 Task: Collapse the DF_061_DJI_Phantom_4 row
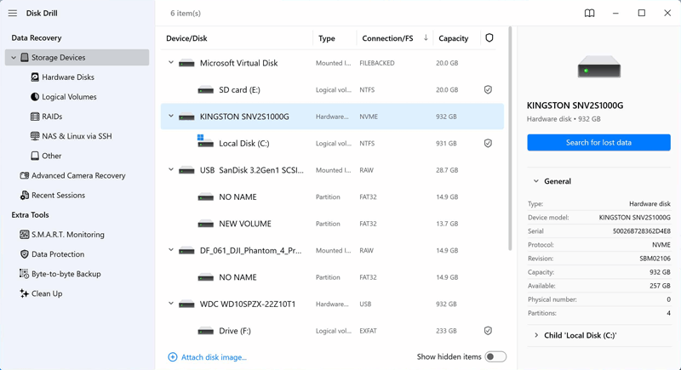(x=171, y=250)
